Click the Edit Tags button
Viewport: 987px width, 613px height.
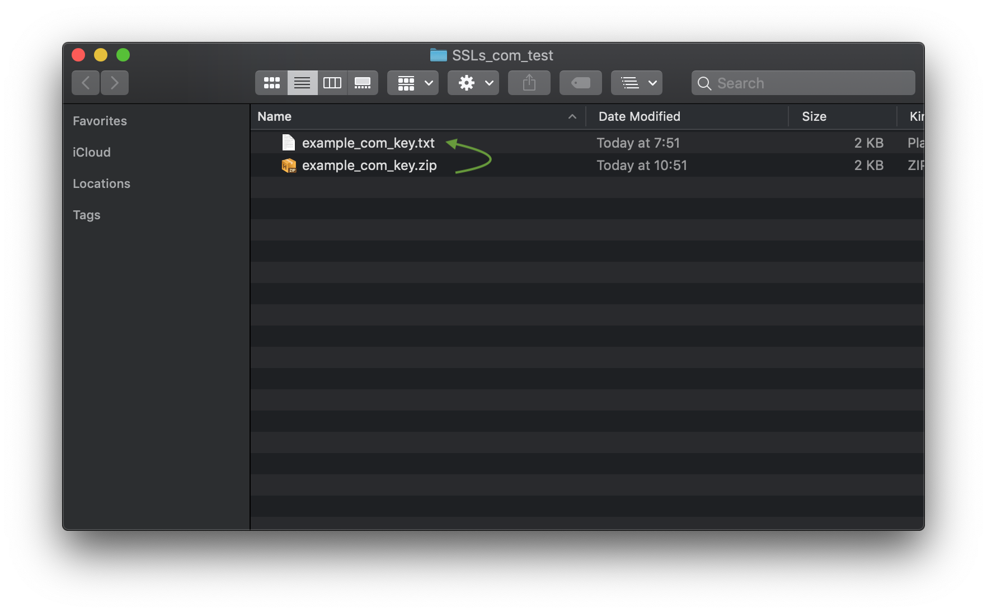coord(581,83)
